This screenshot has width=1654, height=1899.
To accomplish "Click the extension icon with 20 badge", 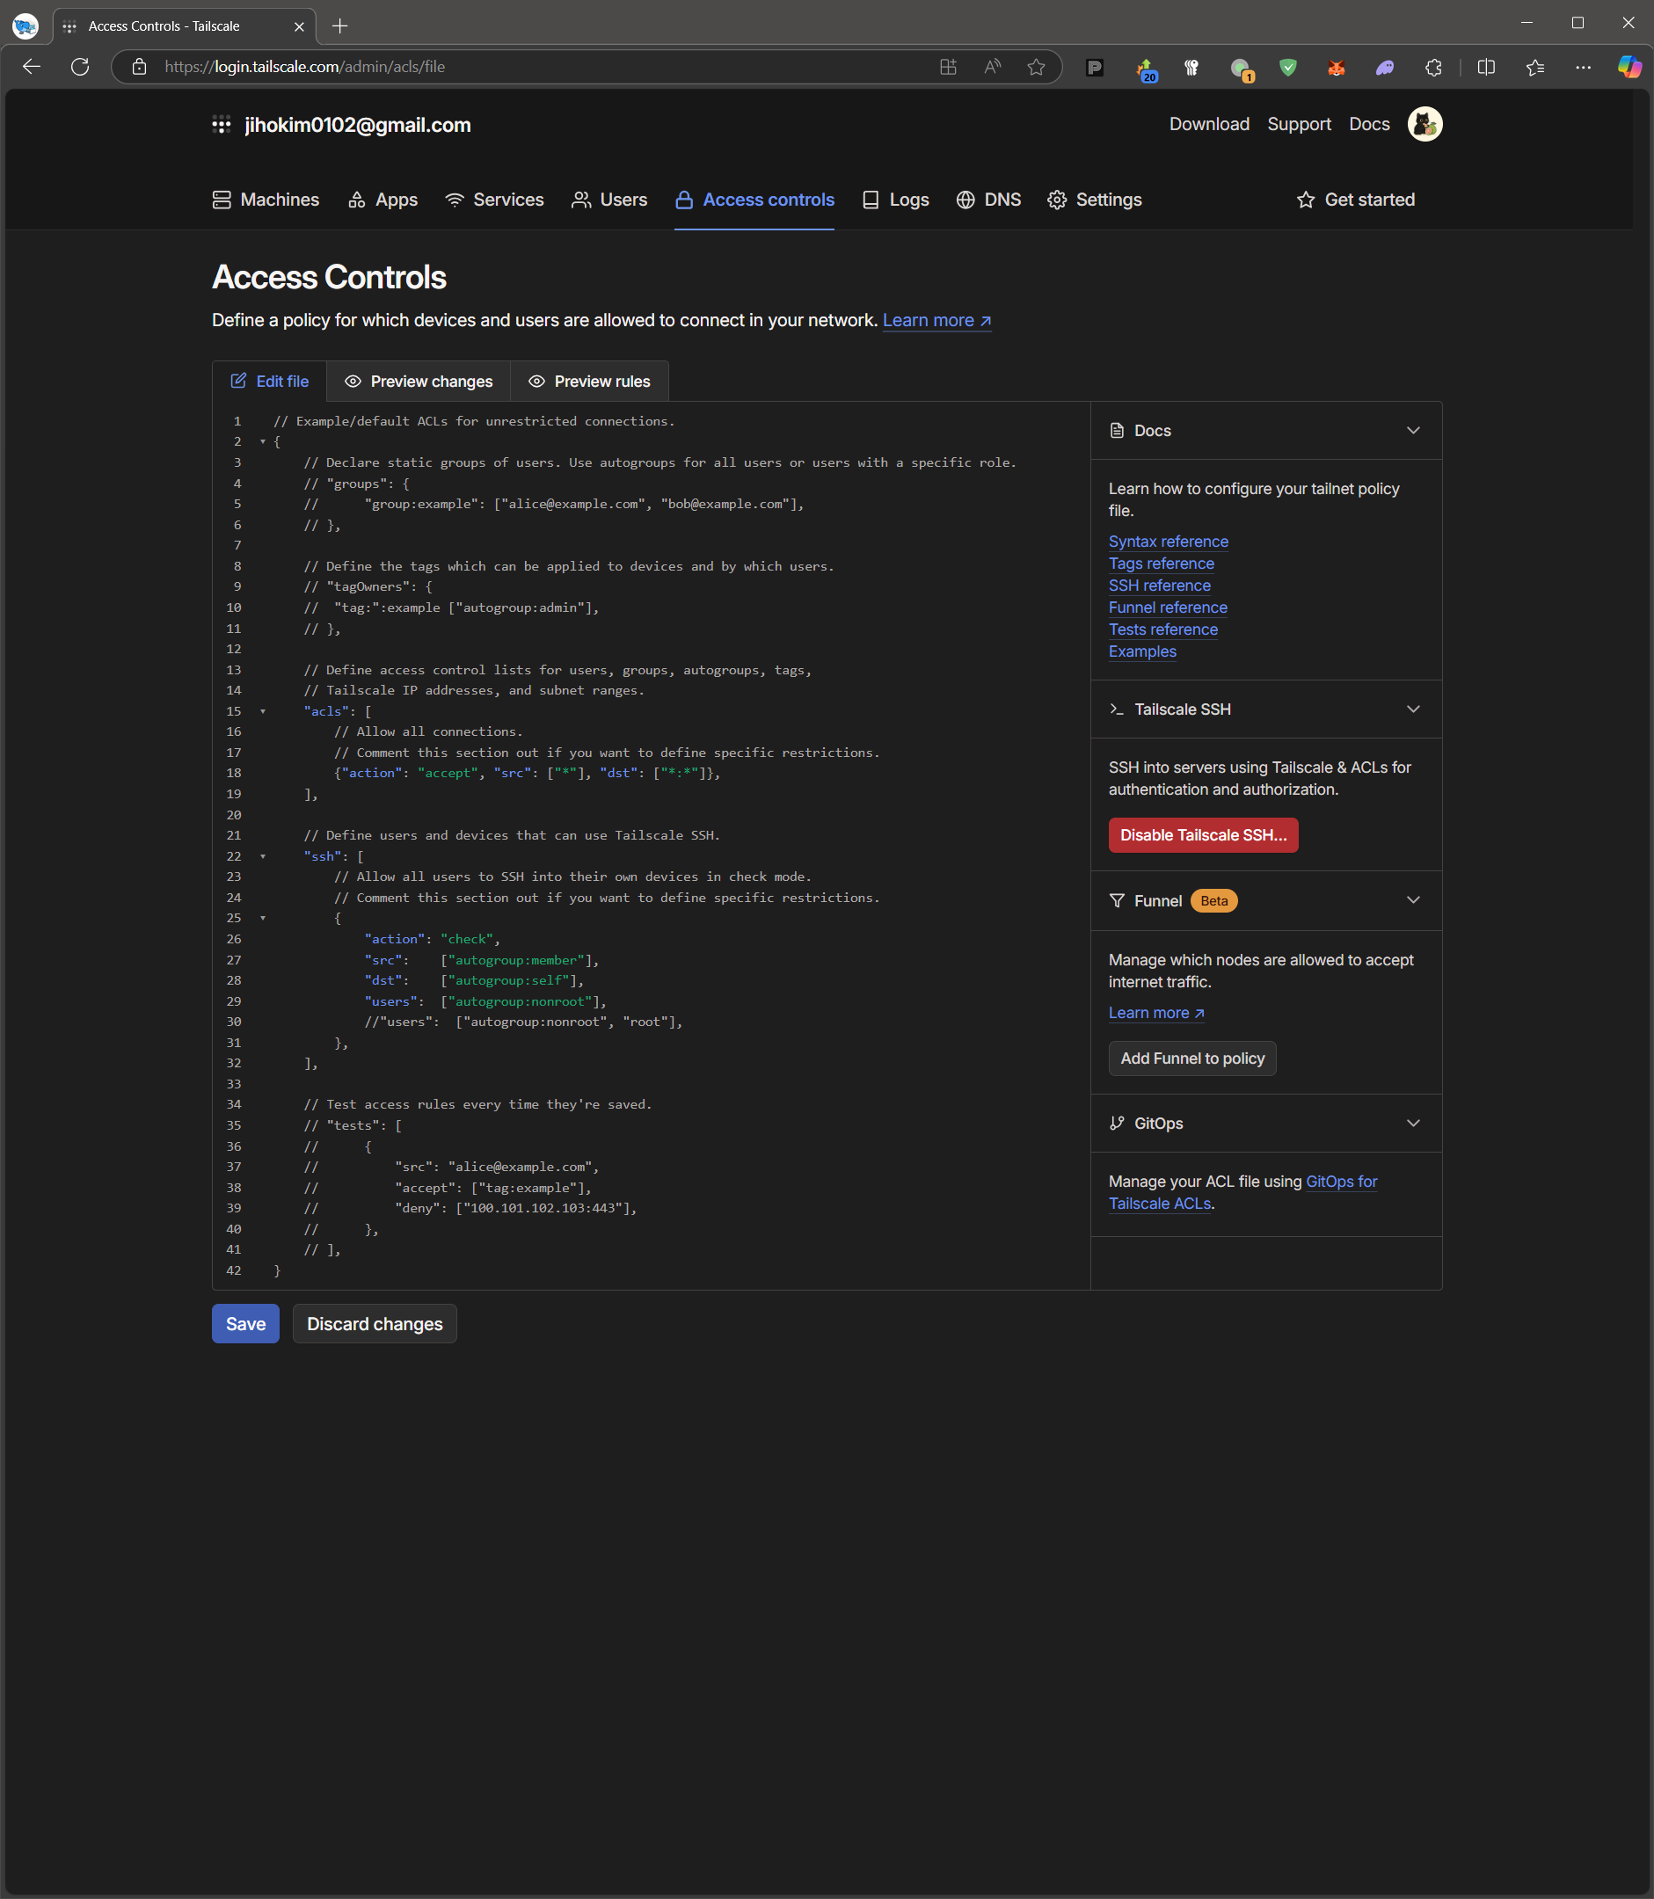I will point(1146,69).
